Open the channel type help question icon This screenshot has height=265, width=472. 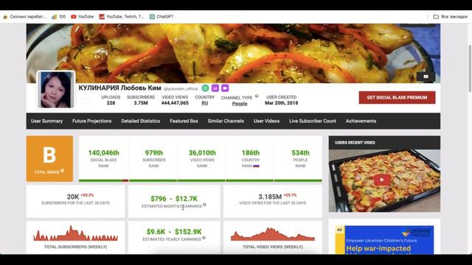257,96
